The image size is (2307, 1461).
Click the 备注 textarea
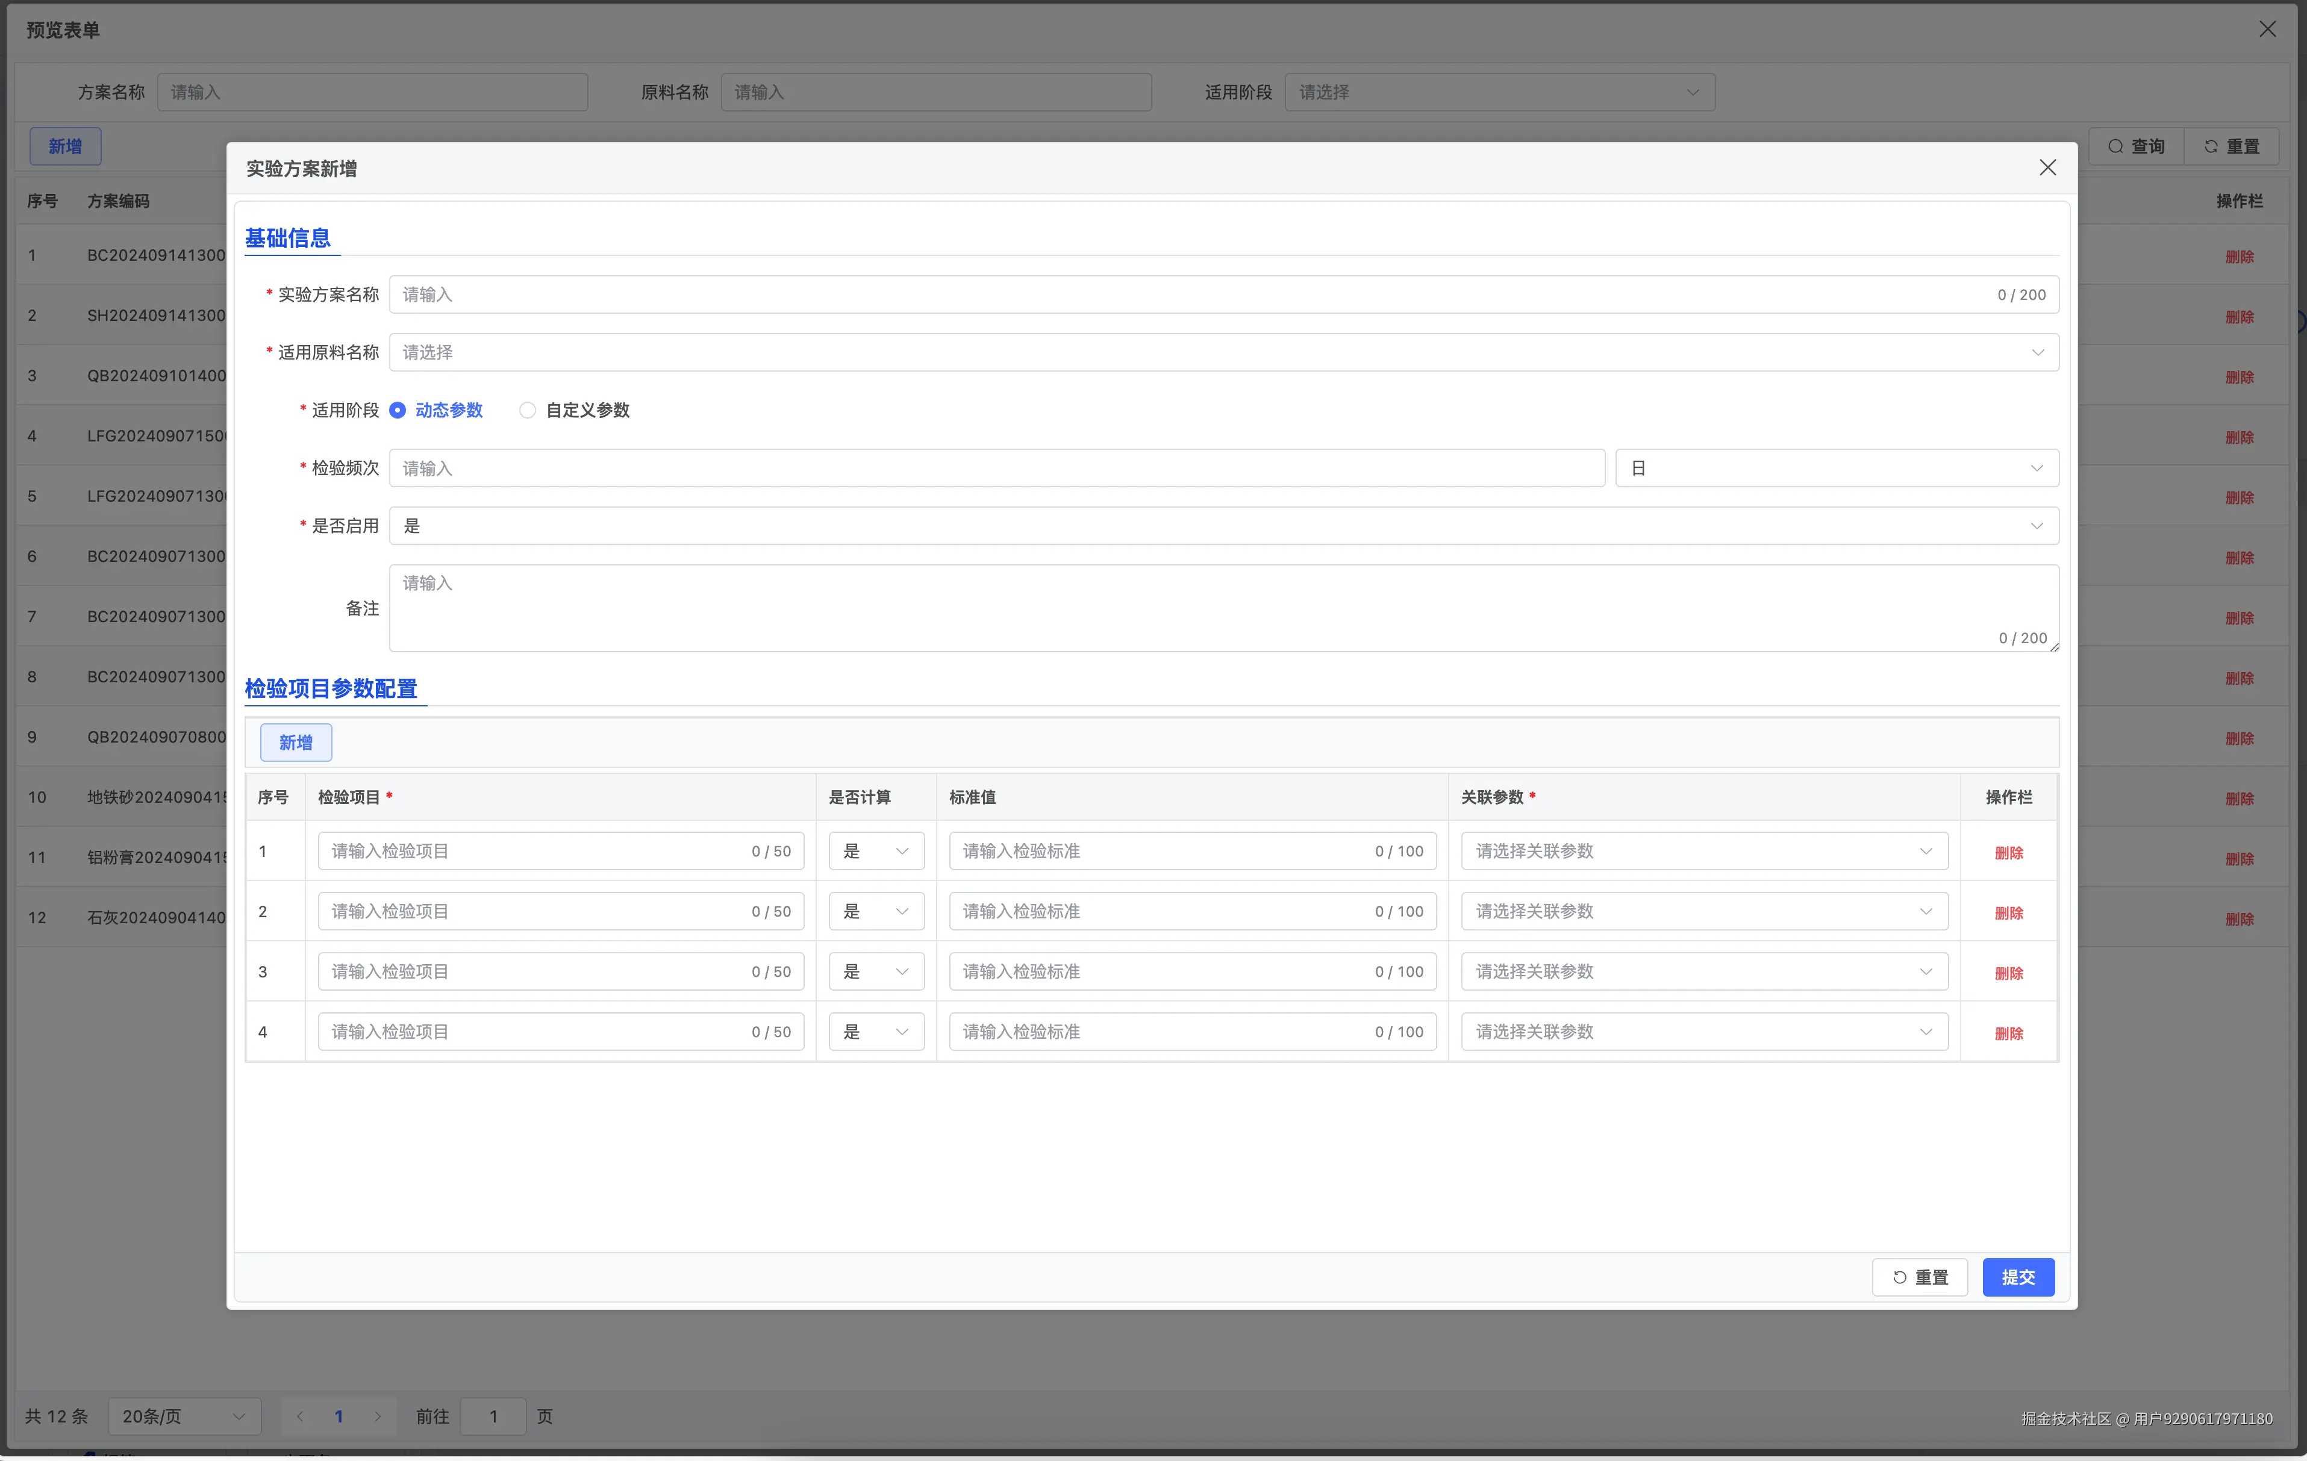click(x=1223, y=608)
